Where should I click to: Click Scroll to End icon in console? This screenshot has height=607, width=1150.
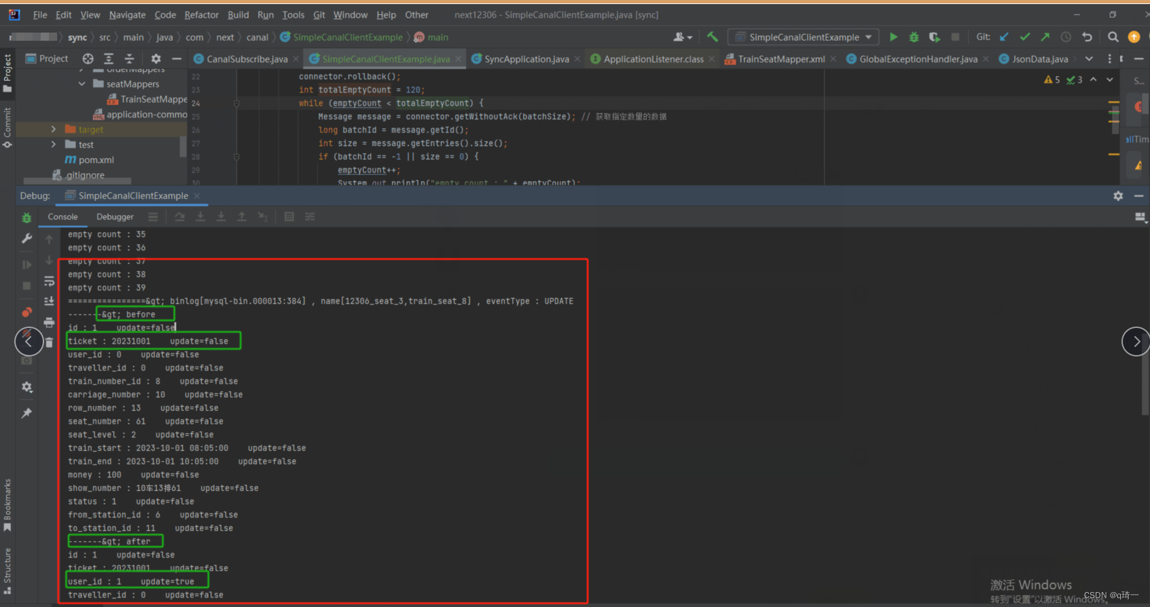point(49,301)
